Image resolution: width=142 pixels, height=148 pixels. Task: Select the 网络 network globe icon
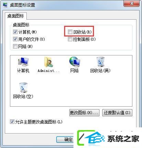click(74, 62)
